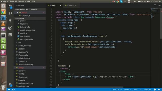Launch Google Chrome from the Ubuntu dock
This screenshot has height=91, width=162.
[x=3, y=12]
